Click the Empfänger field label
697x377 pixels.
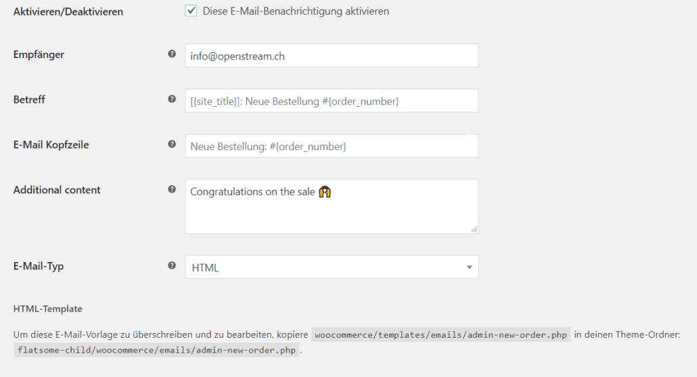tap(39, 54)
